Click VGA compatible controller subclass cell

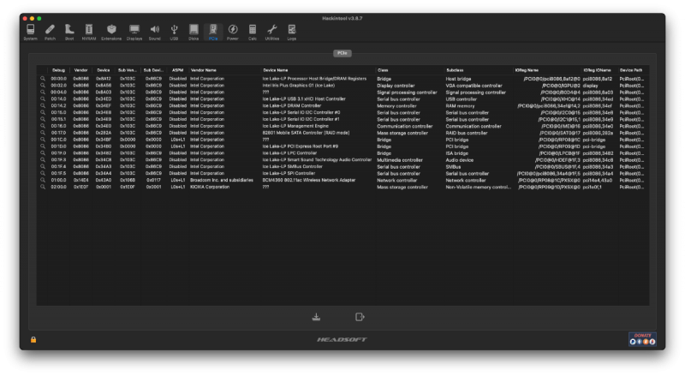(x=474, y=86)
